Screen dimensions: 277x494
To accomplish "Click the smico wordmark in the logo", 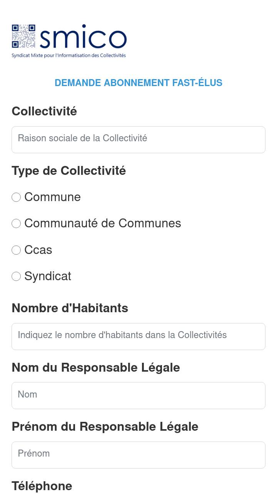I will pos(83,37).
